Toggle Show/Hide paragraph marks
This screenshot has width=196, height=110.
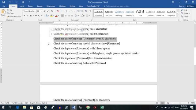[x=90, y=11]
